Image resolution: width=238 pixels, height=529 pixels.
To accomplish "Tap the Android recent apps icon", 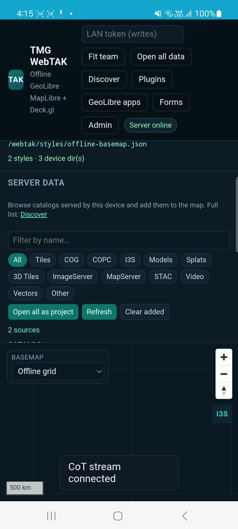I will pyautogui.click(x=51, y=516).
